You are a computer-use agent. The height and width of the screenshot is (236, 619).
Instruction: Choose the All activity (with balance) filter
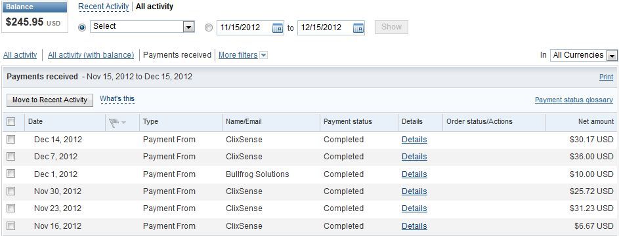91,55
